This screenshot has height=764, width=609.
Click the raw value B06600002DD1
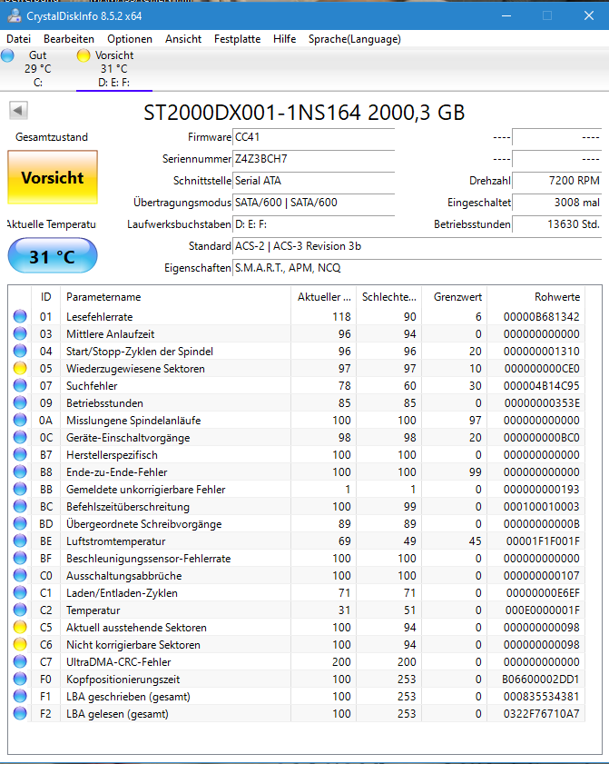tap(541, 680)
